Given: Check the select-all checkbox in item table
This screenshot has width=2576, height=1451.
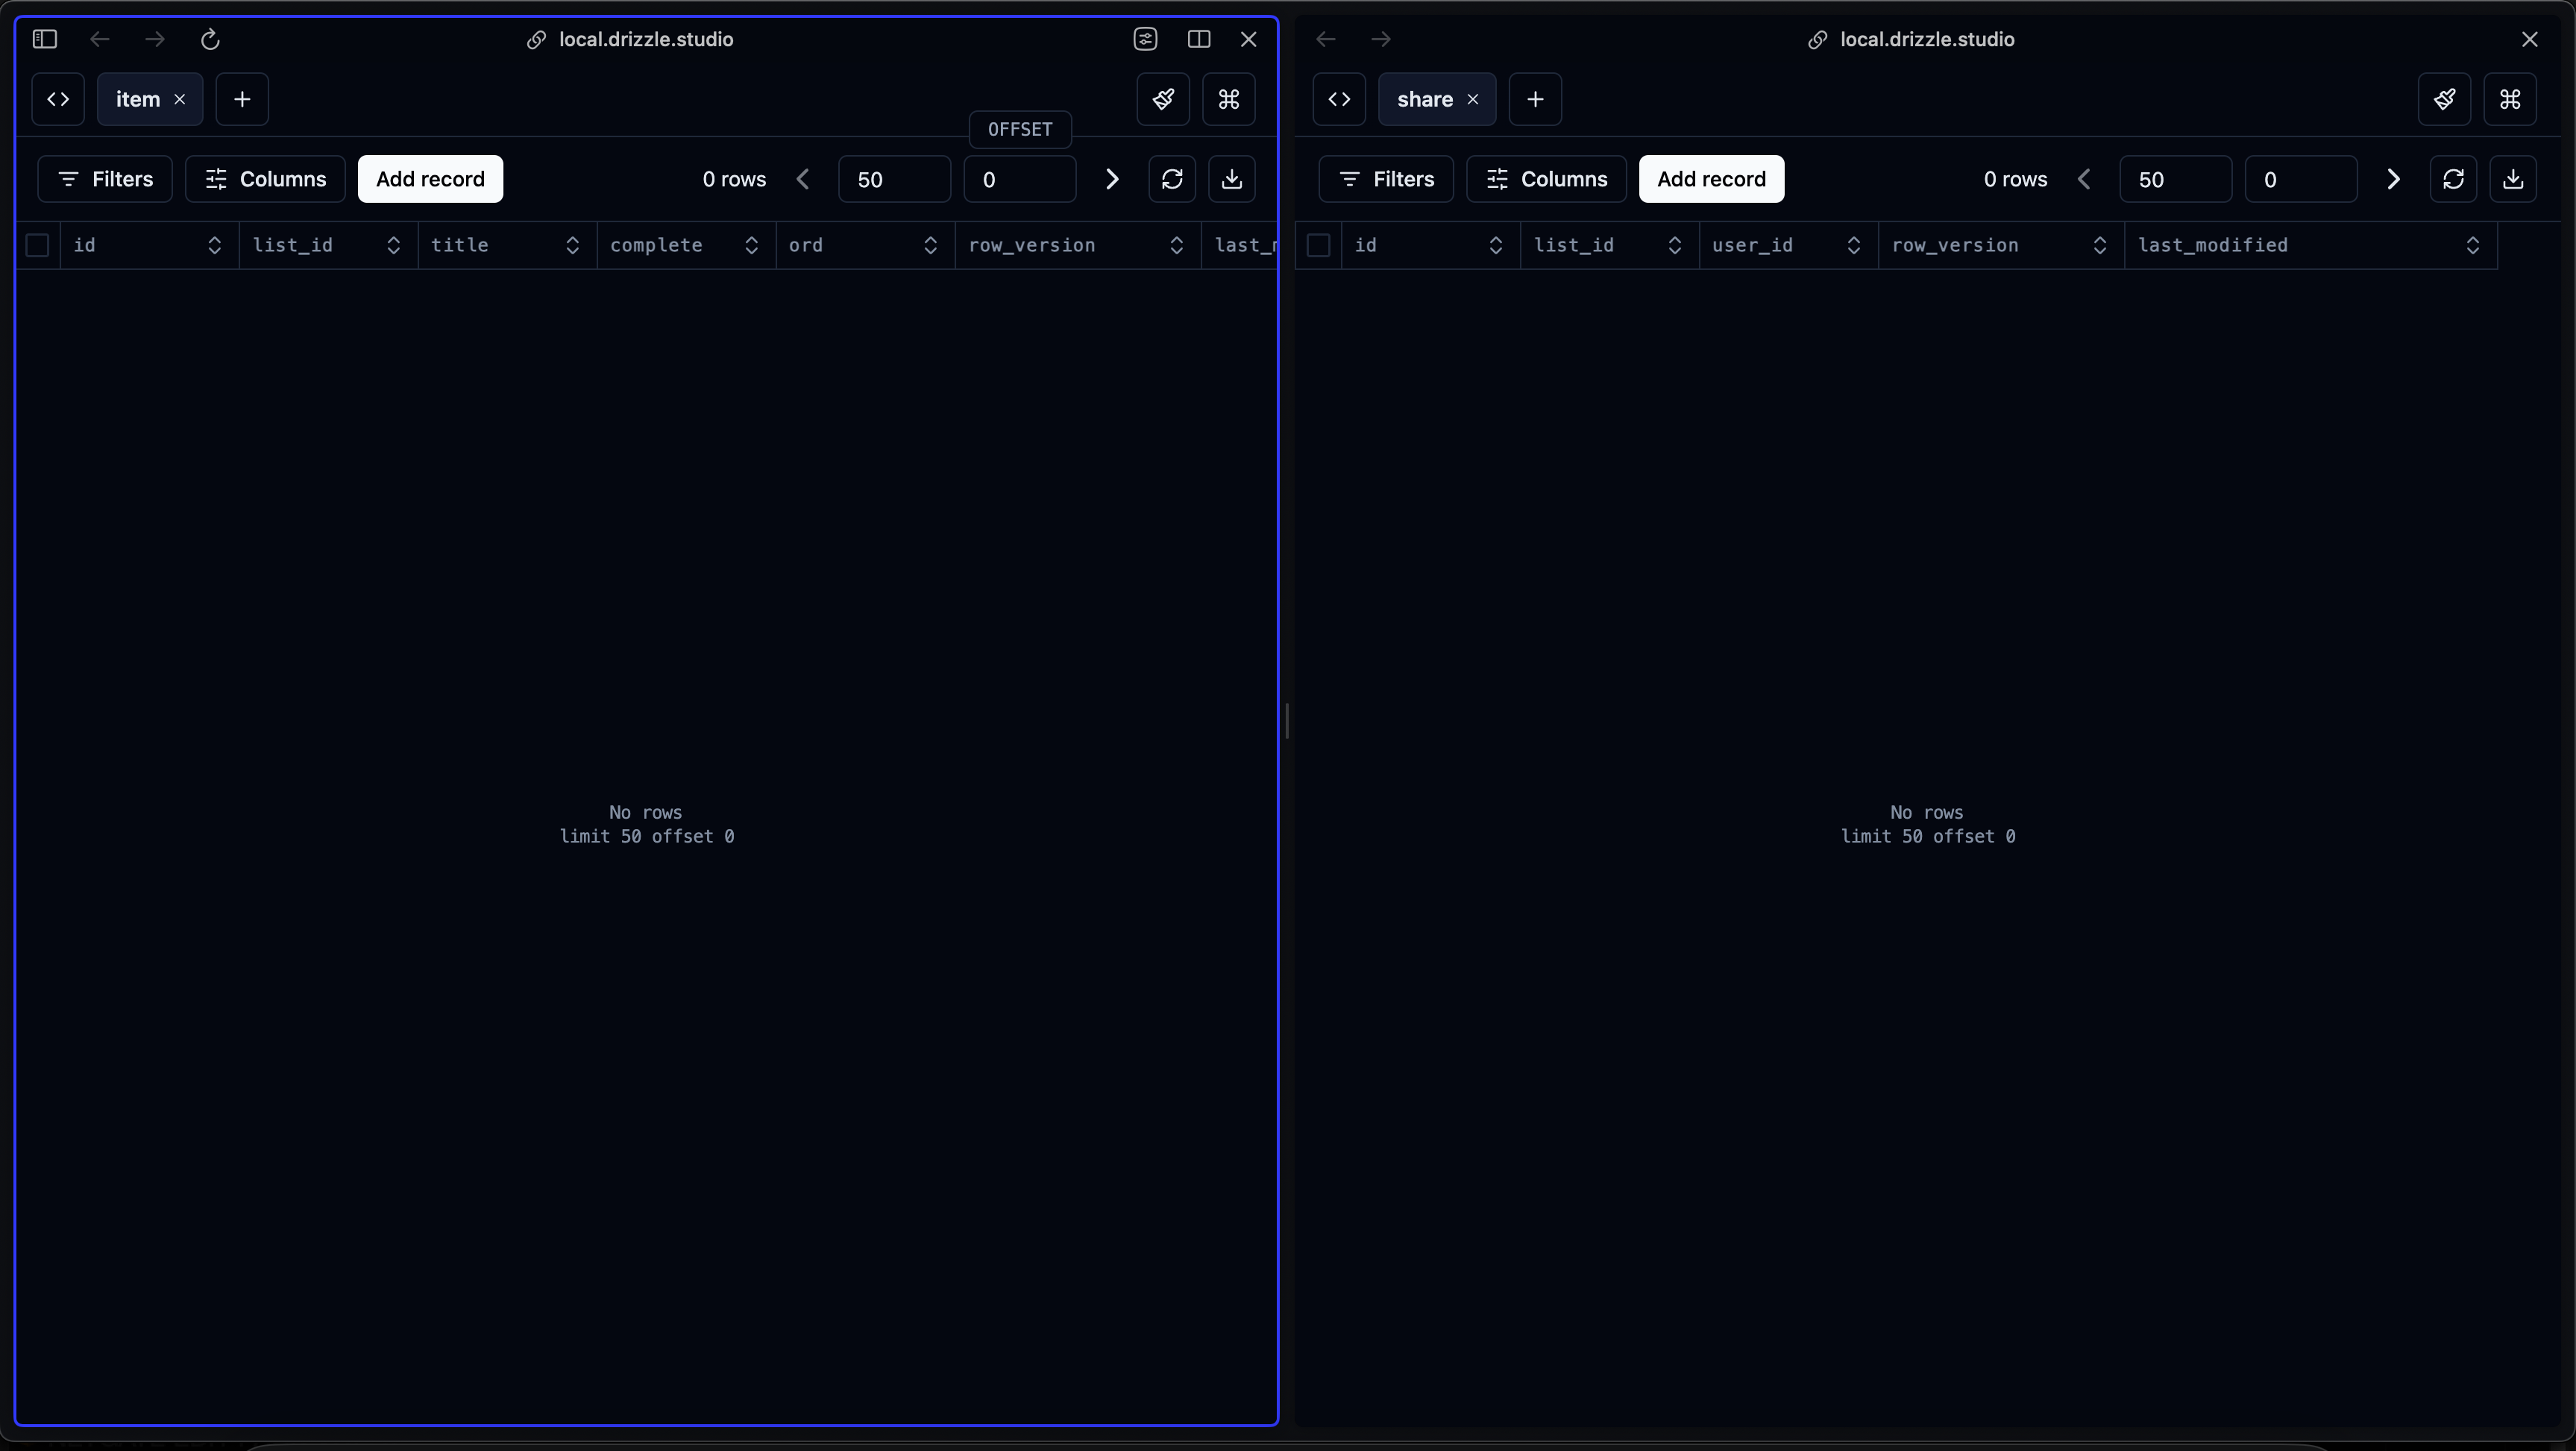Looking at the screenshot, I should pyautogui.click(x=37, y=245).
